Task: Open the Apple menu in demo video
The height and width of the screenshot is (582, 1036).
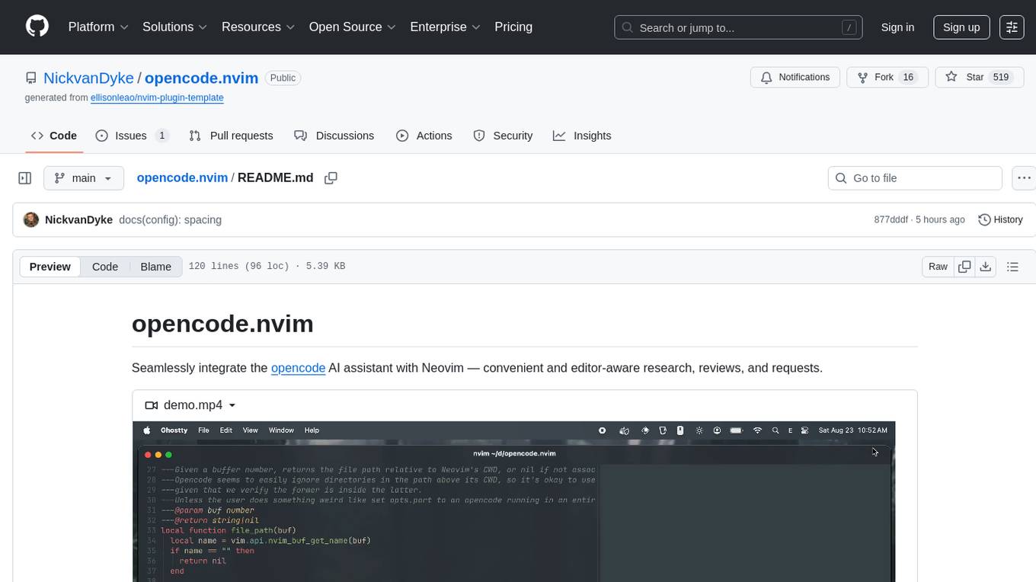Action: (147, 430)
